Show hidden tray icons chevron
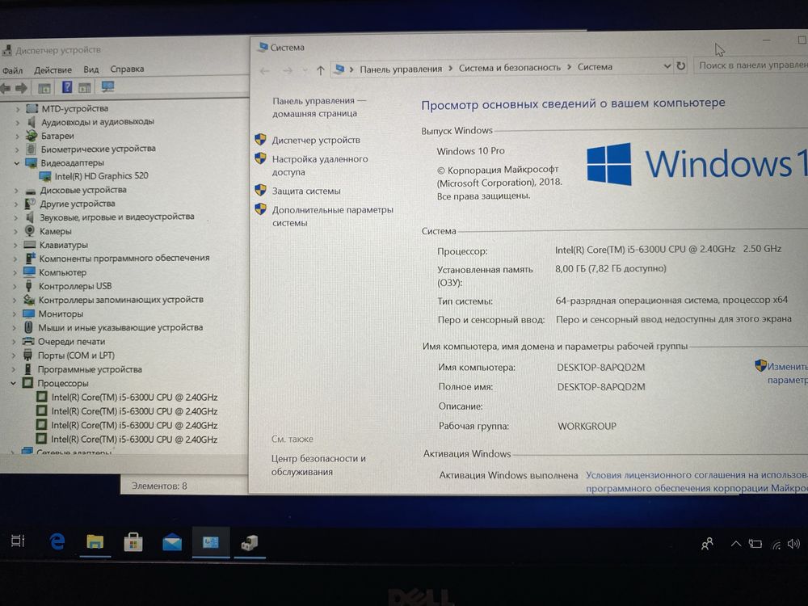This screenshot has height=606, width=808. click(x=736, y=544)
